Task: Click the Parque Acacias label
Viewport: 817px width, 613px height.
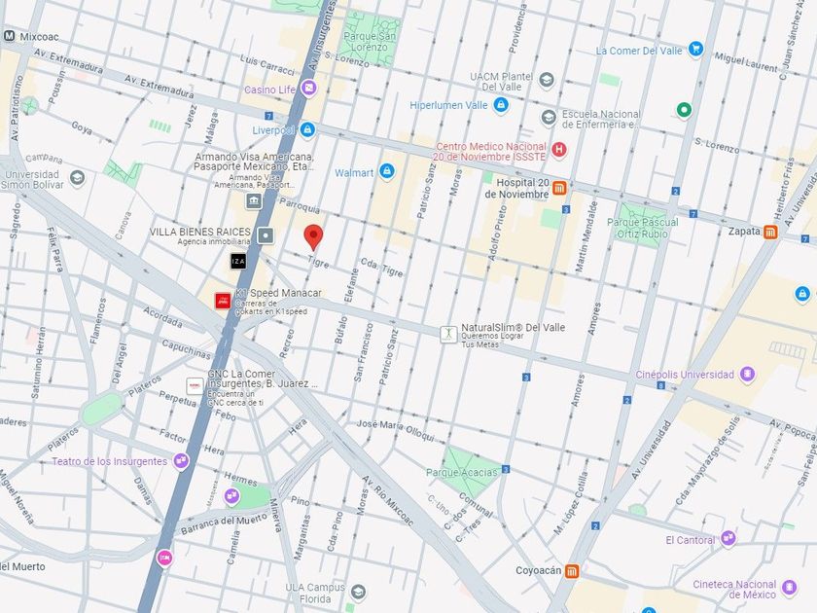Action: coord(462,472)
